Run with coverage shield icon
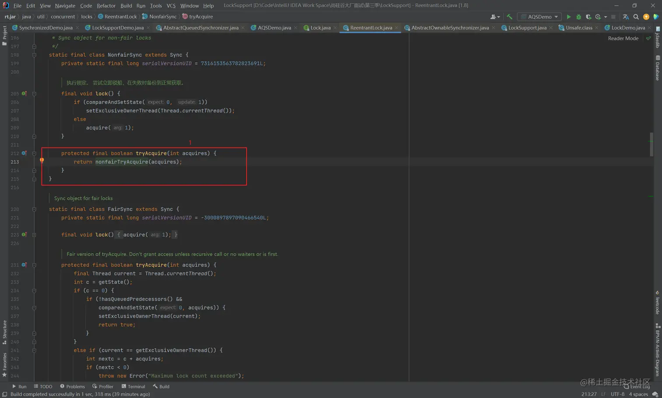Viewport: 662px width, 398px height. click(588, 17)
